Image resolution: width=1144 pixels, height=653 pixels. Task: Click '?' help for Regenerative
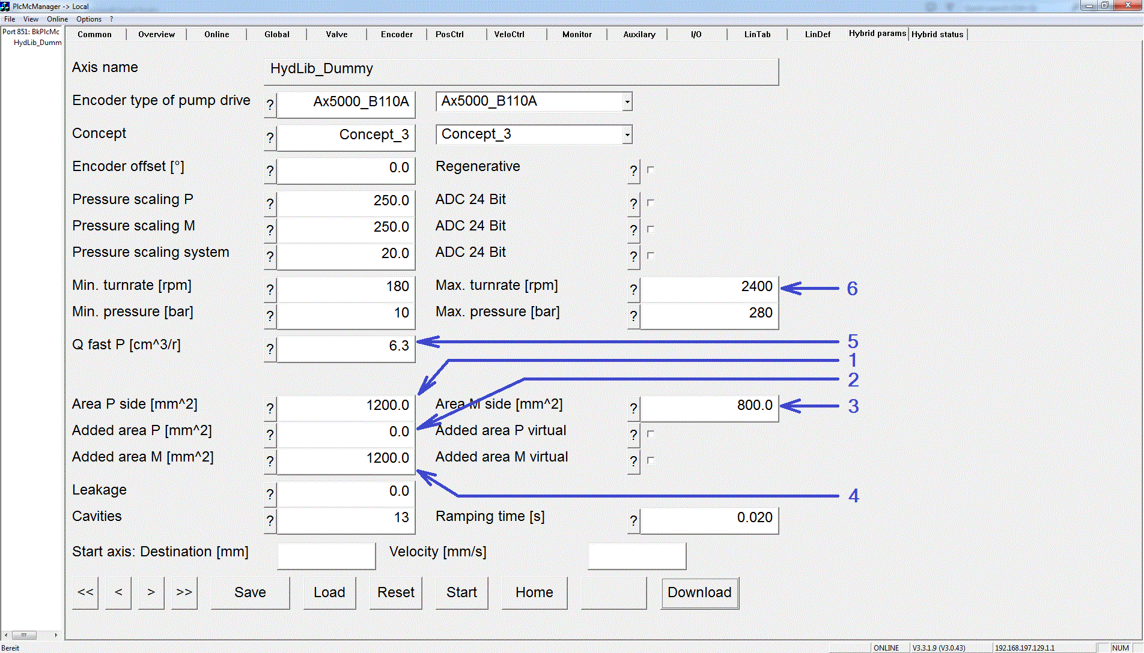(633, 171)
